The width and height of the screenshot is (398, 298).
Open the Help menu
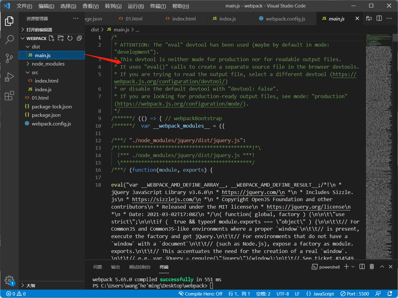[x=180, y=6]
